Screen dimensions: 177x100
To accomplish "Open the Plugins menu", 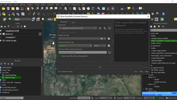I will pyautogui.click(x=30, y=5).
